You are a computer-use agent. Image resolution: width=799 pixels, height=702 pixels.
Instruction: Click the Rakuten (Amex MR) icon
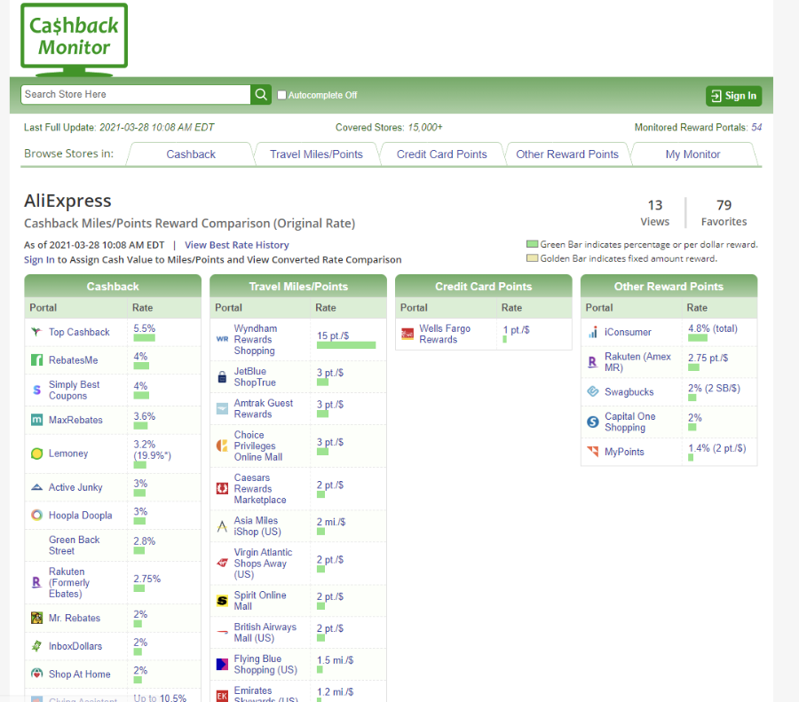click(x=593, y=362)
